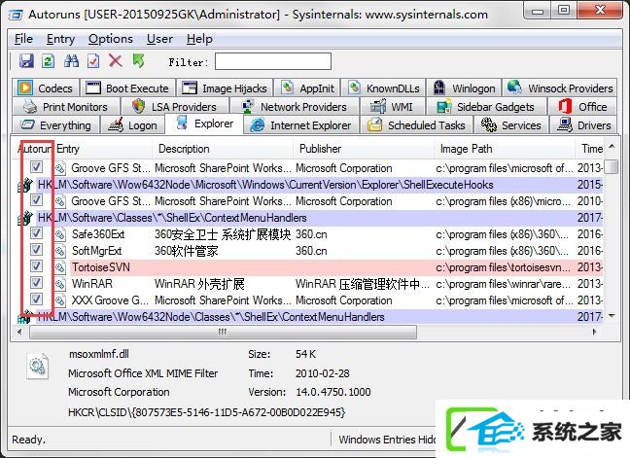Uncheck Groove GFS under ShellExecuteHooks key
Screen dimensions: 630x458
[36, 199]
